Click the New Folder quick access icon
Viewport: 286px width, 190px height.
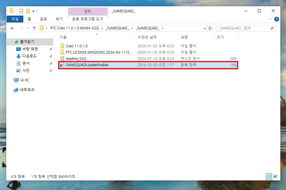click(28, 11)
